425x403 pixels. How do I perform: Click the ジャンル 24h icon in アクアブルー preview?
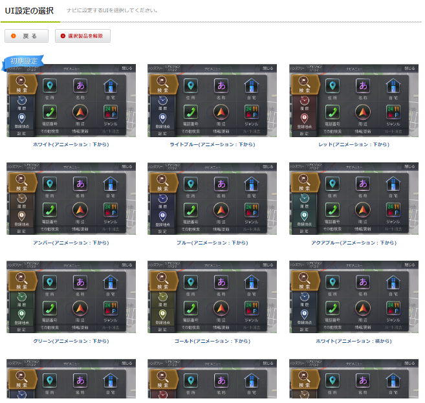point(393,209)
